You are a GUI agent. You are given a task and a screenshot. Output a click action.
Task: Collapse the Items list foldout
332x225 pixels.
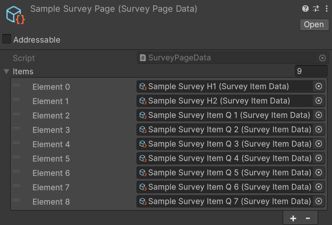tap(6, 71)
